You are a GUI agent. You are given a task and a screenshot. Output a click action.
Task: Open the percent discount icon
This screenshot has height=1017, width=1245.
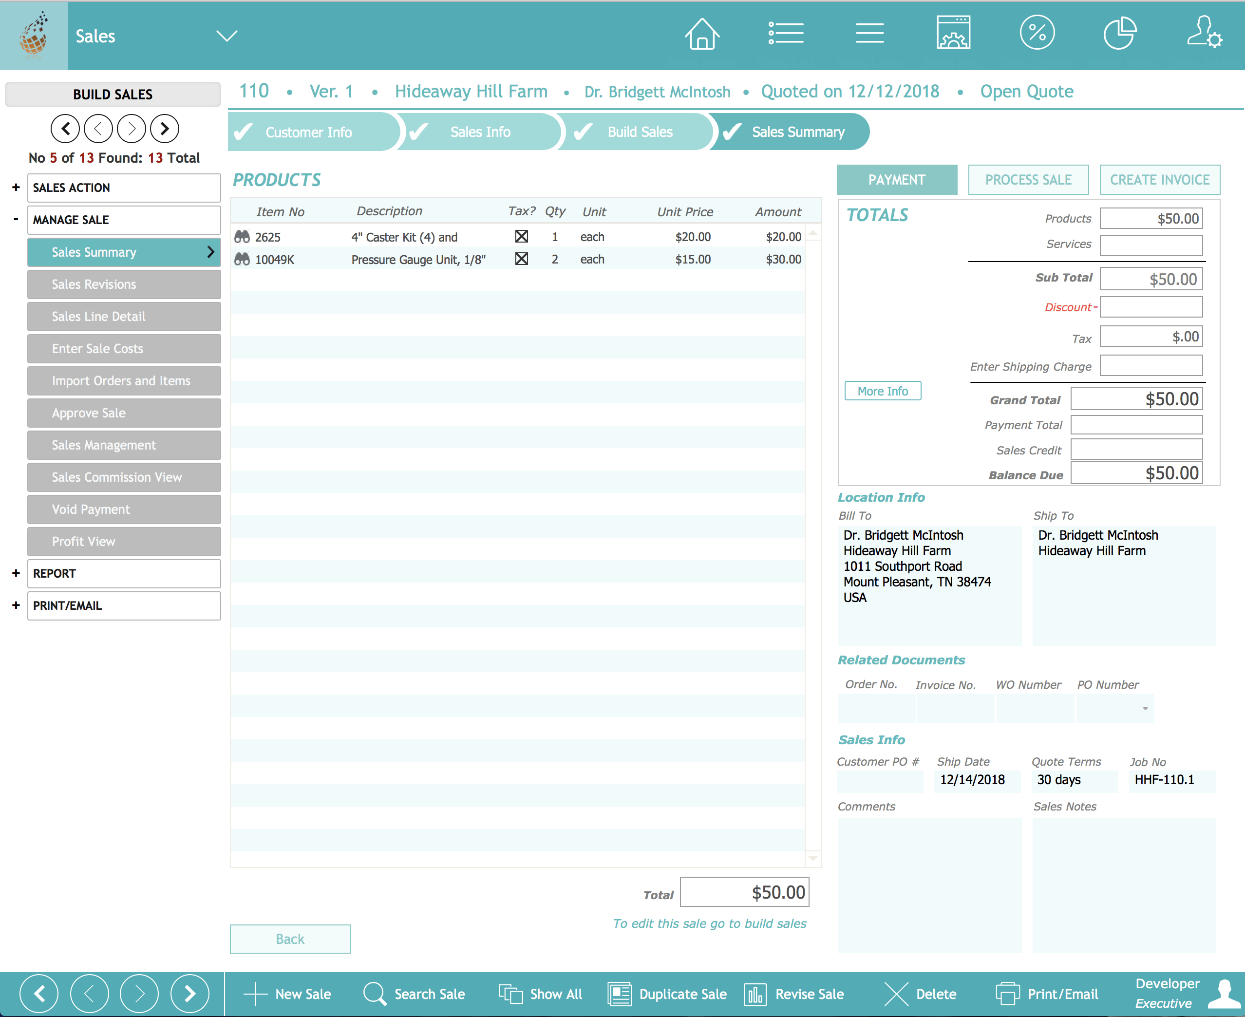1037,33
